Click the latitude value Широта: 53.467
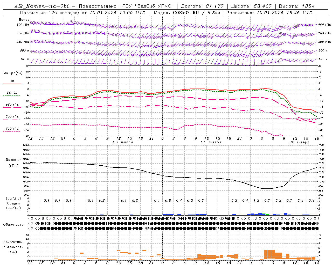The width and height of the screenshot is (332, 265). tap(251, 6)
